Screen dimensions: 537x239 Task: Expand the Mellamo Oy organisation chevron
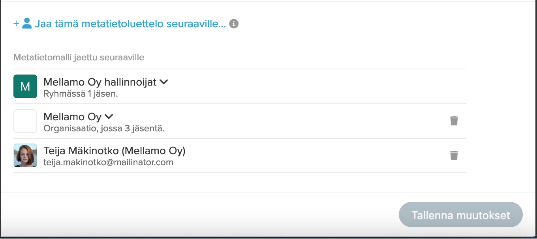[x=109, y=117]
